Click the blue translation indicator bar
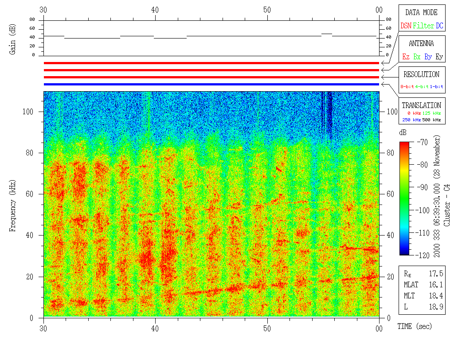Image resolution: width=454 pixels, height=340 pixels. 211,84
